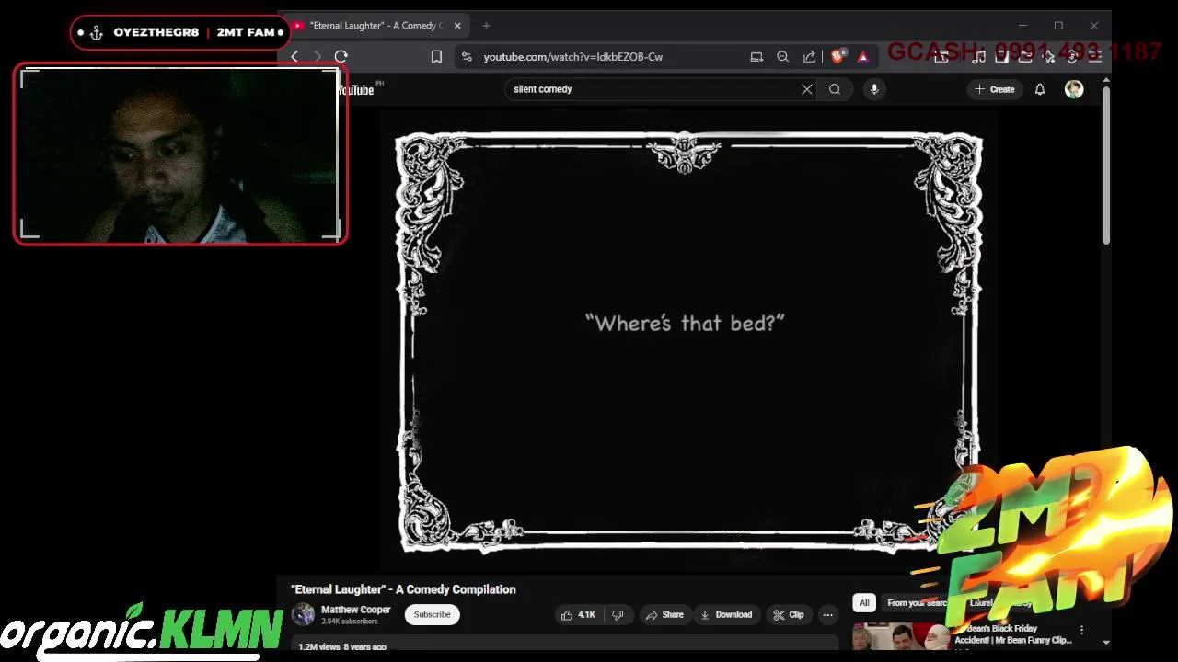1178x662 pixels.
Task: Submit search with the magnifier button
Action: pyautogui.click(x=835, y=89)
